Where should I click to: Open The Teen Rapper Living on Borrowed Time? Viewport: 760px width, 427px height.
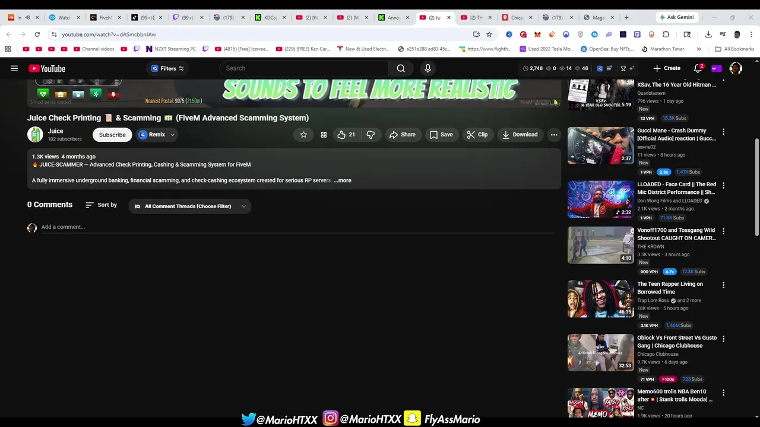pyautogui.click(x=670, y=288)
